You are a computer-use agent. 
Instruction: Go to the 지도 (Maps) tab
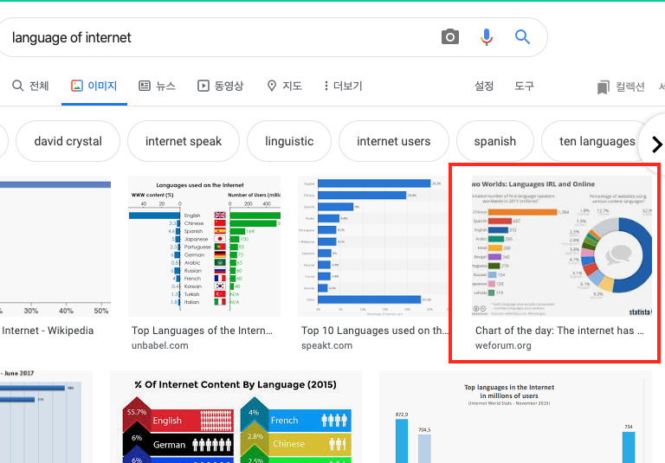pos(284,86)
